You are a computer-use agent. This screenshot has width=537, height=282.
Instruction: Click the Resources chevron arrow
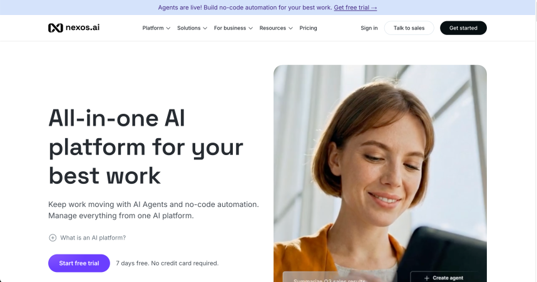[x=291, y=28]
